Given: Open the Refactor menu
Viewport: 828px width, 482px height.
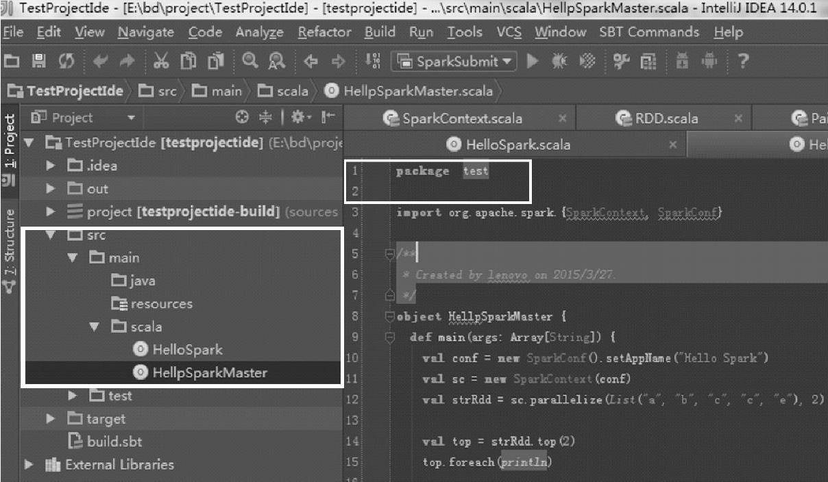Looking at the screenshot, I should (x=325, y=32).
